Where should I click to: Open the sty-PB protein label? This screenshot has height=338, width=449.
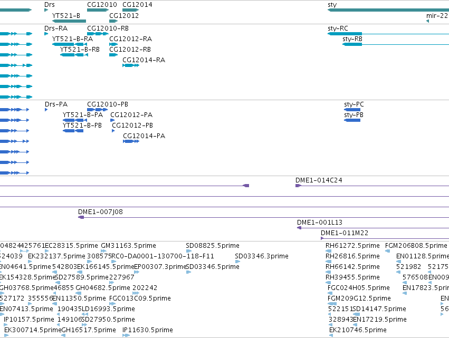[354, 115]
